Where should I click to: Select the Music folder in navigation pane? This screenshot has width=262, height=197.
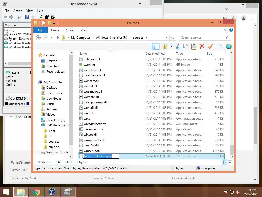point(50,104)
